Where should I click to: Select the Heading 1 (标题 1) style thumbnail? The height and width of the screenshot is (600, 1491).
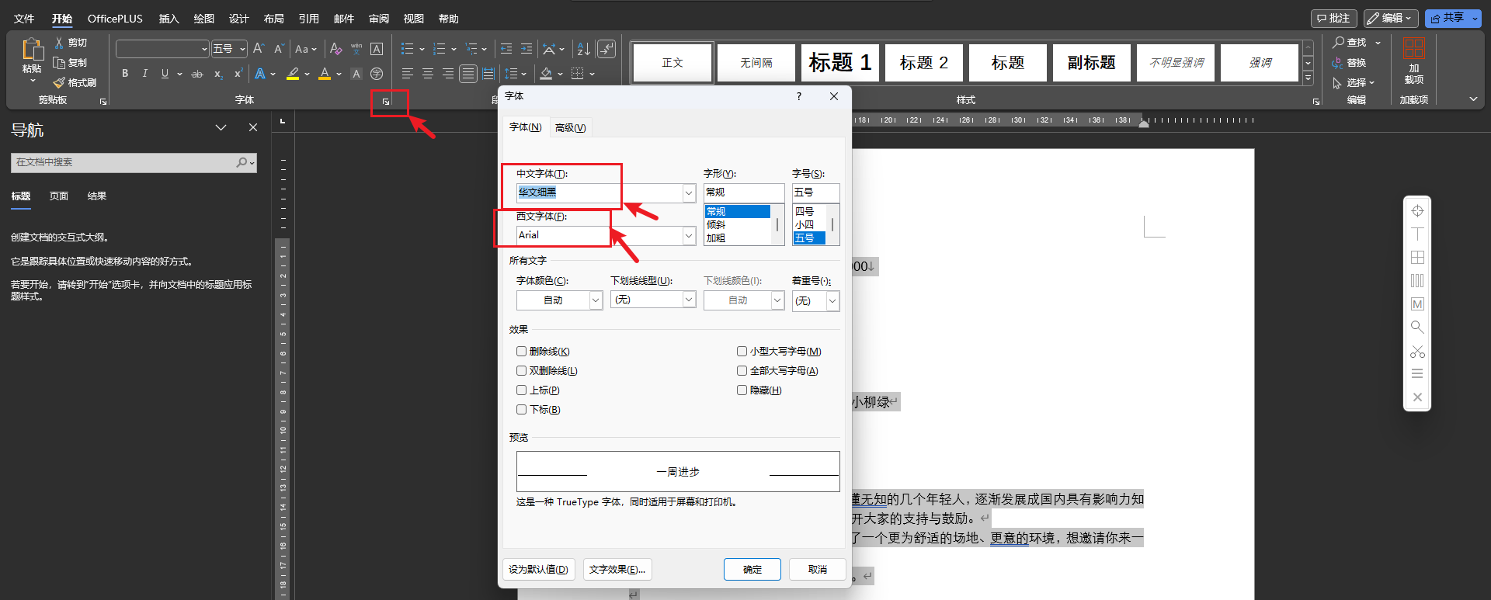840,63
